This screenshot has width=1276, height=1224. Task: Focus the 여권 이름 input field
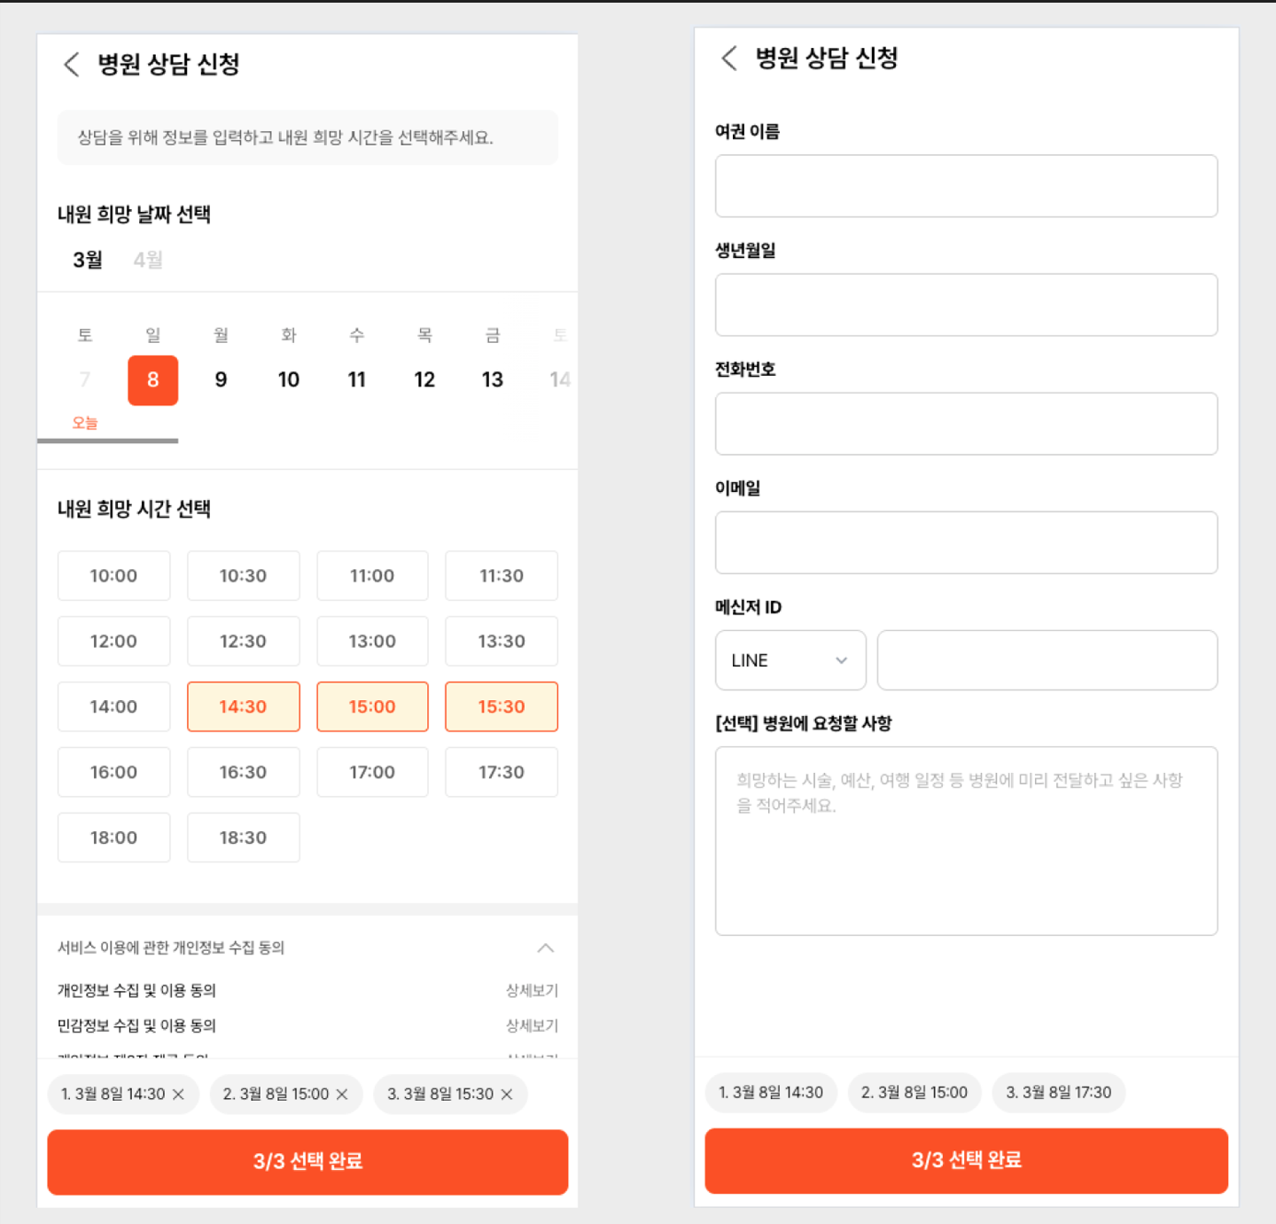tap(966, 186)
